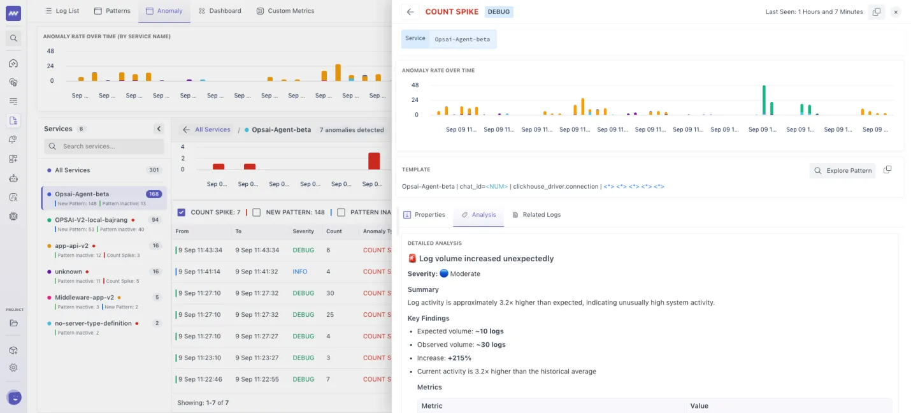Open the alerts bell icon in sidebar
911x413 pixels.
click(13, 140)
